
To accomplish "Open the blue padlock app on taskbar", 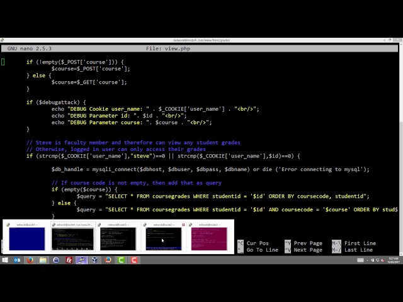I will pyautogui.click(x=56, y=260).
